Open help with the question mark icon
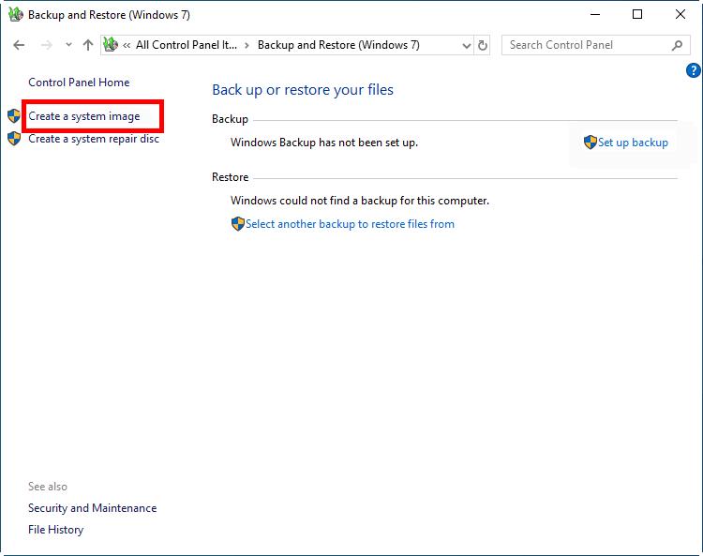This screenshot has width=703, height=556. click(693, 70)
